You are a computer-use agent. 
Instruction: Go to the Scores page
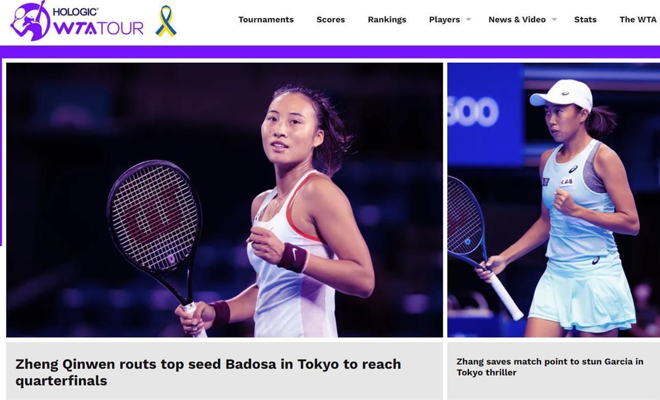pyautogui.click(x=331, y=19)
